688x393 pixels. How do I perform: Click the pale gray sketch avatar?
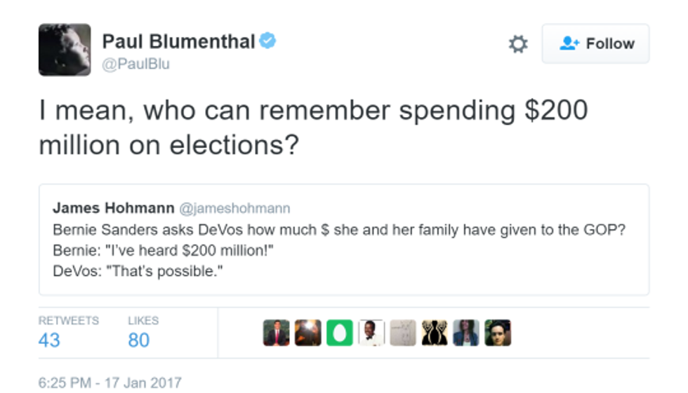click(402, 333)
